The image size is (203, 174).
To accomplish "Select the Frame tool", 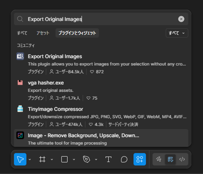I will 42,159.
